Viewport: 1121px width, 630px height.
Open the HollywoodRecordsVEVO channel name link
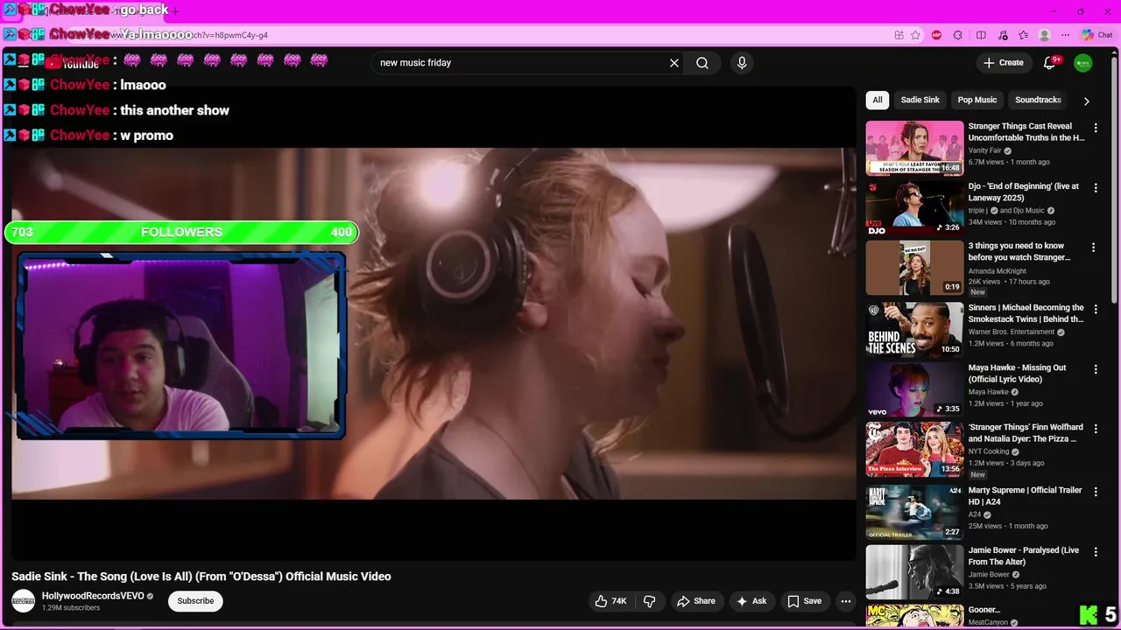click(x=93, y=596)
